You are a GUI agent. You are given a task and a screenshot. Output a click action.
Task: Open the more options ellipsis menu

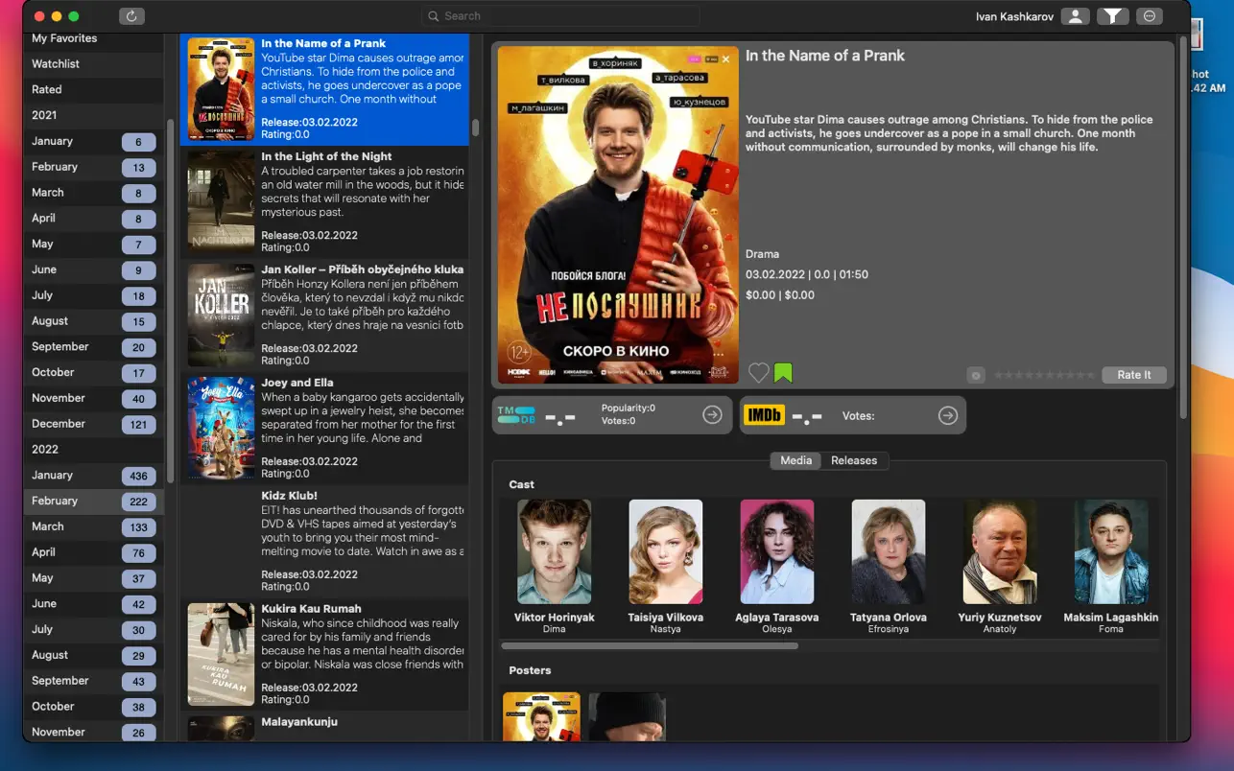[1149, 16]
